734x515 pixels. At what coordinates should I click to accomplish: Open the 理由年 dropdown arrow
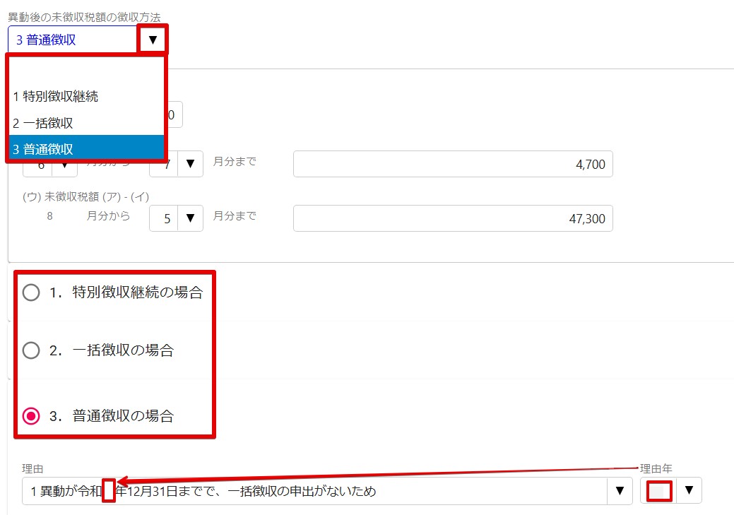pos(689,490)
